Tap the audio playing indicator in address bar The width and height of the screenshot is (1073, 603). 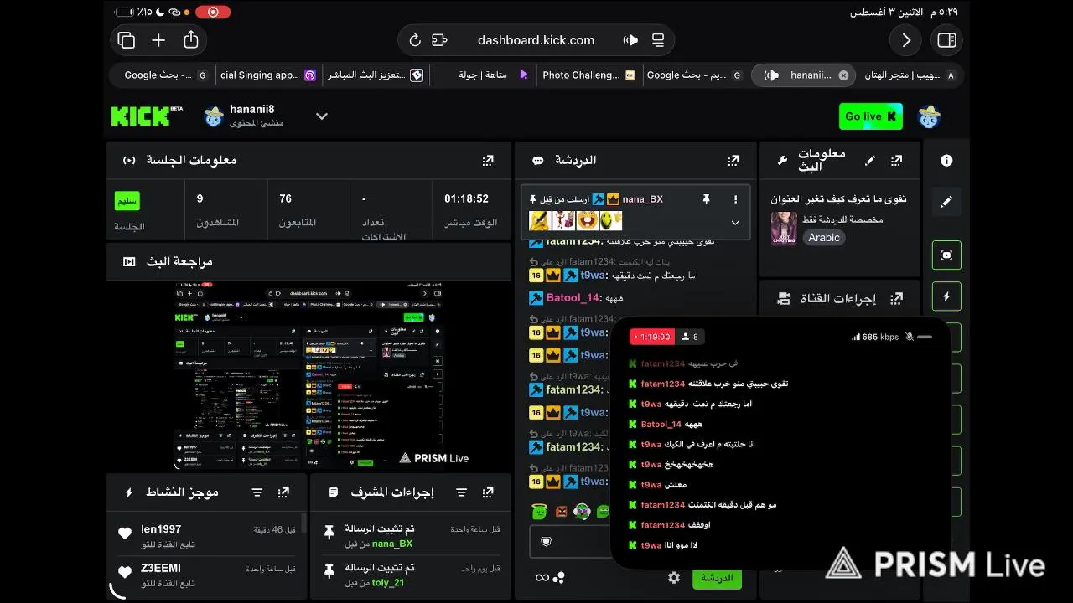tap(630, 40)
